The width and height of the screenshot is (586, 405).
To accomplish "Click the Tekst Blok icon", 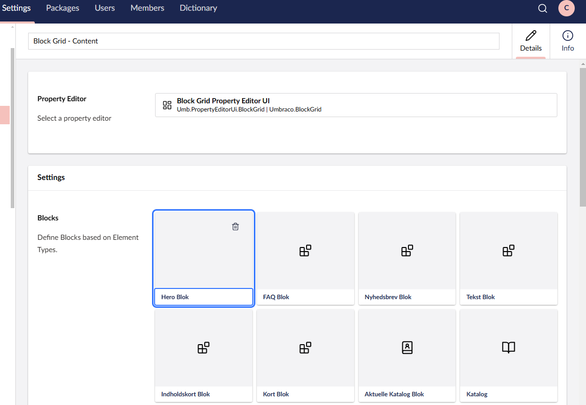I will click(x=508, y=251).
